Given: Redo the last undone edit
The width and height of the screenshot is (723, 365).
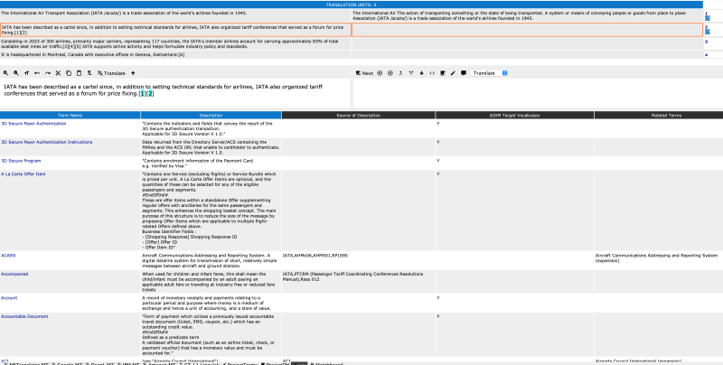Looking at the screenshot, I should [x=48, y=73].
